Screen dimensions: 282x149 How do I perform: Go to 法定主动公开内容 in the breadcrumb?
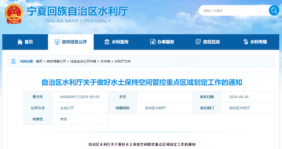click(x=83, y=61)
